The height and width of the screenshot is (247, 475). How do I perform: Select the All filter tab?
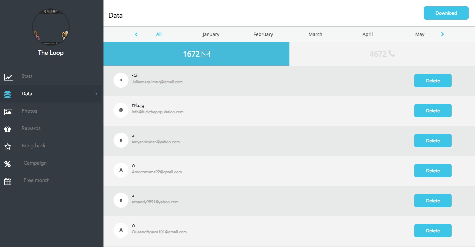click(159, 34)
